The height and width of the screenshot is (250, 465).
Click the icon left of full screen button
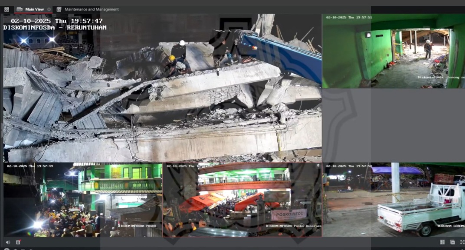pos(452,242)
